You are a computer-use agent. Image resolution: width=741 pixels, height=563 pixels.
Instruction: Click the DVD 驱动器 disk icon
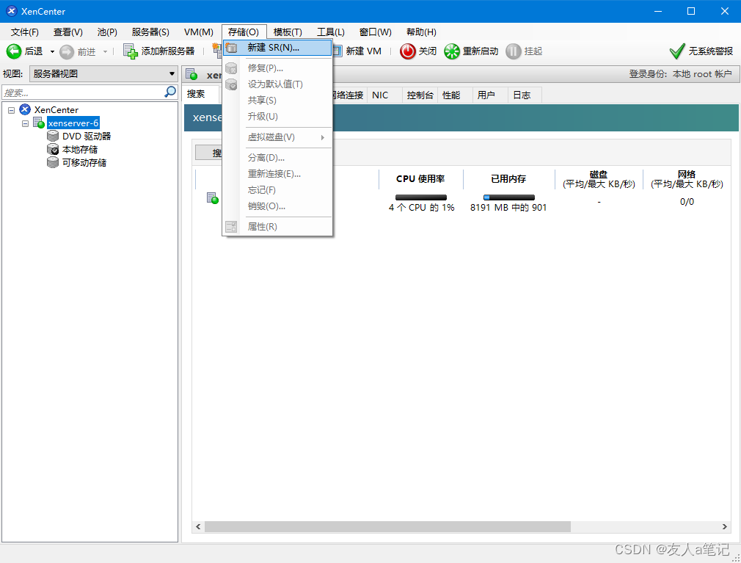(53, 136)
